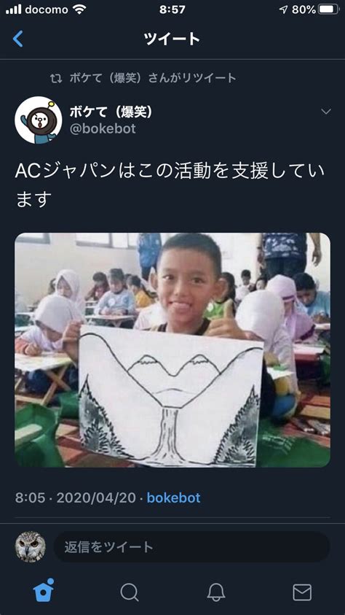
Task: Open the tweet options chevron menu
Action: pos(326,112)
